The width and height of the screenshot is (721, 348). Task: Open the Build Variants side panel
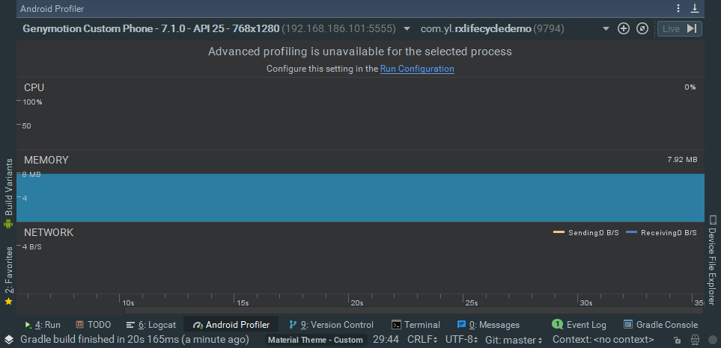pyautogui.click(x=9, y=190)
